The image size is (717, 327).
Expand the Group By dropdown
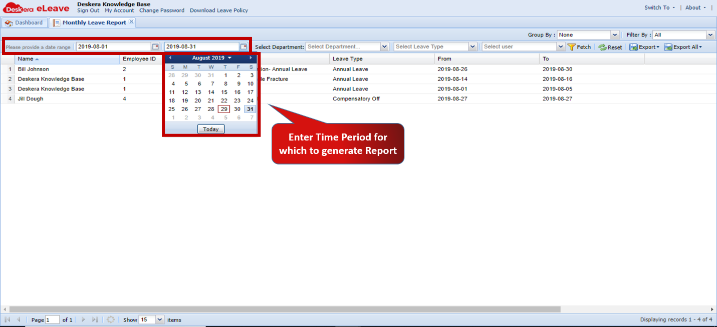point(615,35)
